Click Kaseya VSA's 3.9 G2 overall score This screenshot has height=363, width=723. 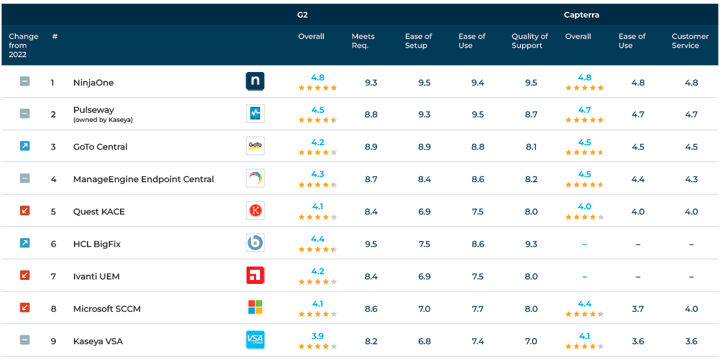point(318,336)
